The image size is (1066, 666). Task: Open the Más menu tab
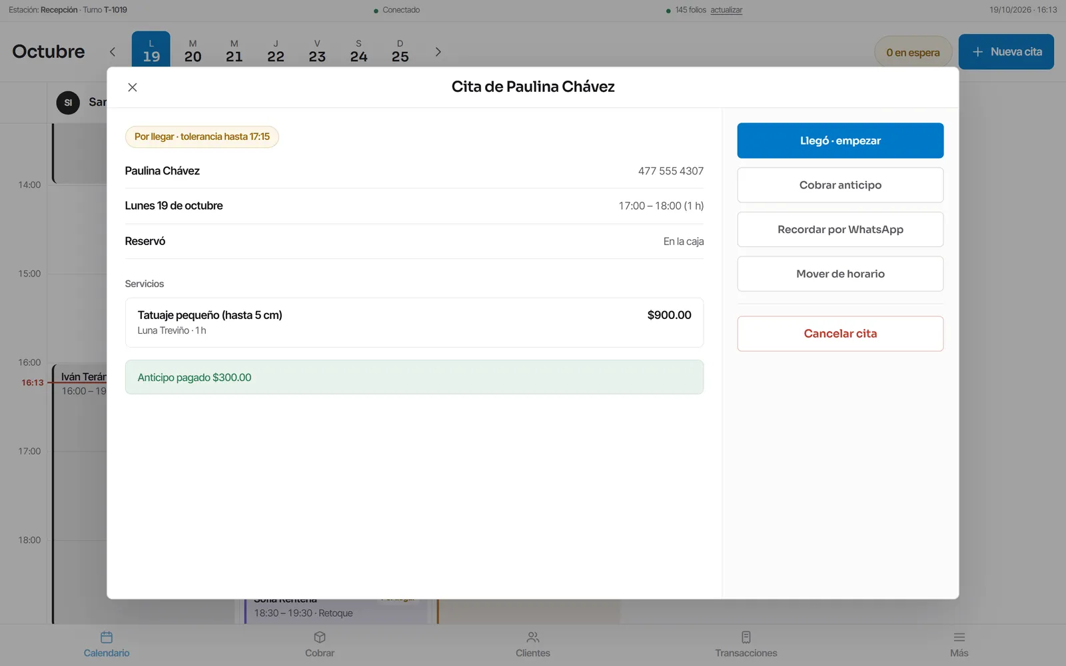[x=959, y=645]
